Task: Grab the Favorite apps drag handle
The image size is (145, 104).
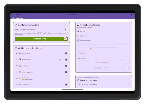Action: [x=17, y=72]
